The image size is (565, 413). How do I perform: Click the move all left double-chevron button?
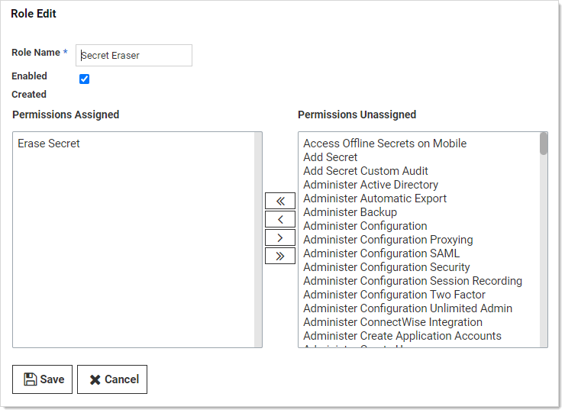[279, 201]
